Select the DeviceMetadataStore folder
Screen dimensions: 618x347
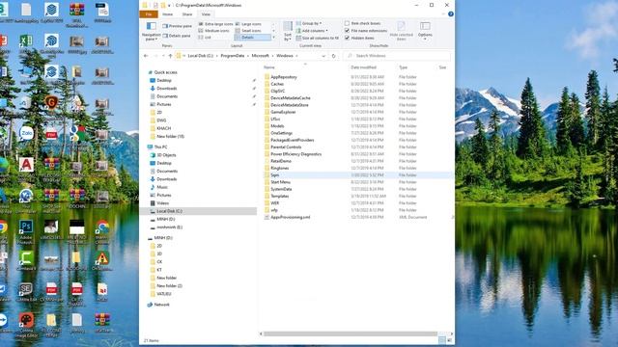(290, 105)
